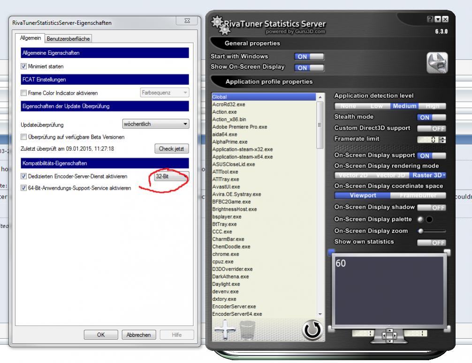Set detection level to Low
472x363 pixels.
[x=377, y=106]
